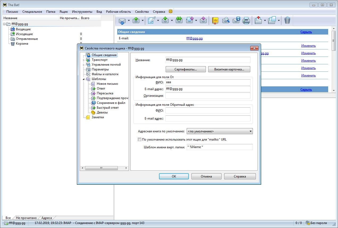Select Ответ template in tree
338x228 pixels.
pos(101,88)
